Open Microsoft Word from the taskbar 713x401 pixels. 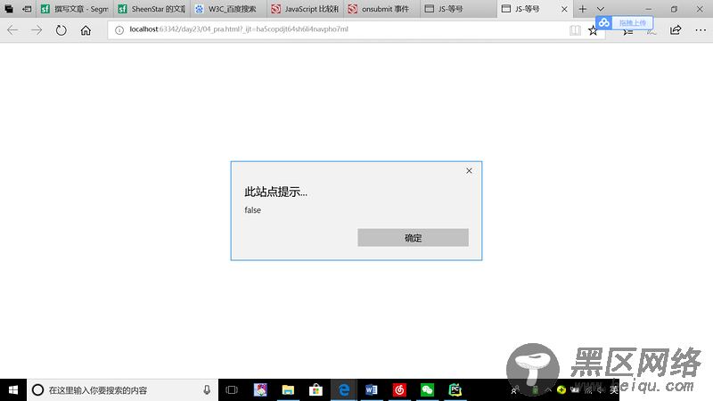click(372, 390)
